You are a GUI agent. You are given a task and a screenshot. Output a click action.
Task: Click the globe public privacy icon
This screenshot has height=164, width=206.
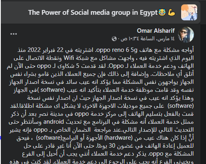[114, 39]
